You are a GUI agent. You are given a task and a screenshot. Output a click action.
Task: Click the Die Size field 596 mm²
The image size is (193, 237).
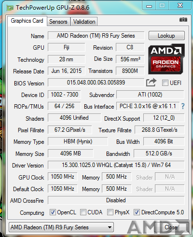[x=130, y=59]
